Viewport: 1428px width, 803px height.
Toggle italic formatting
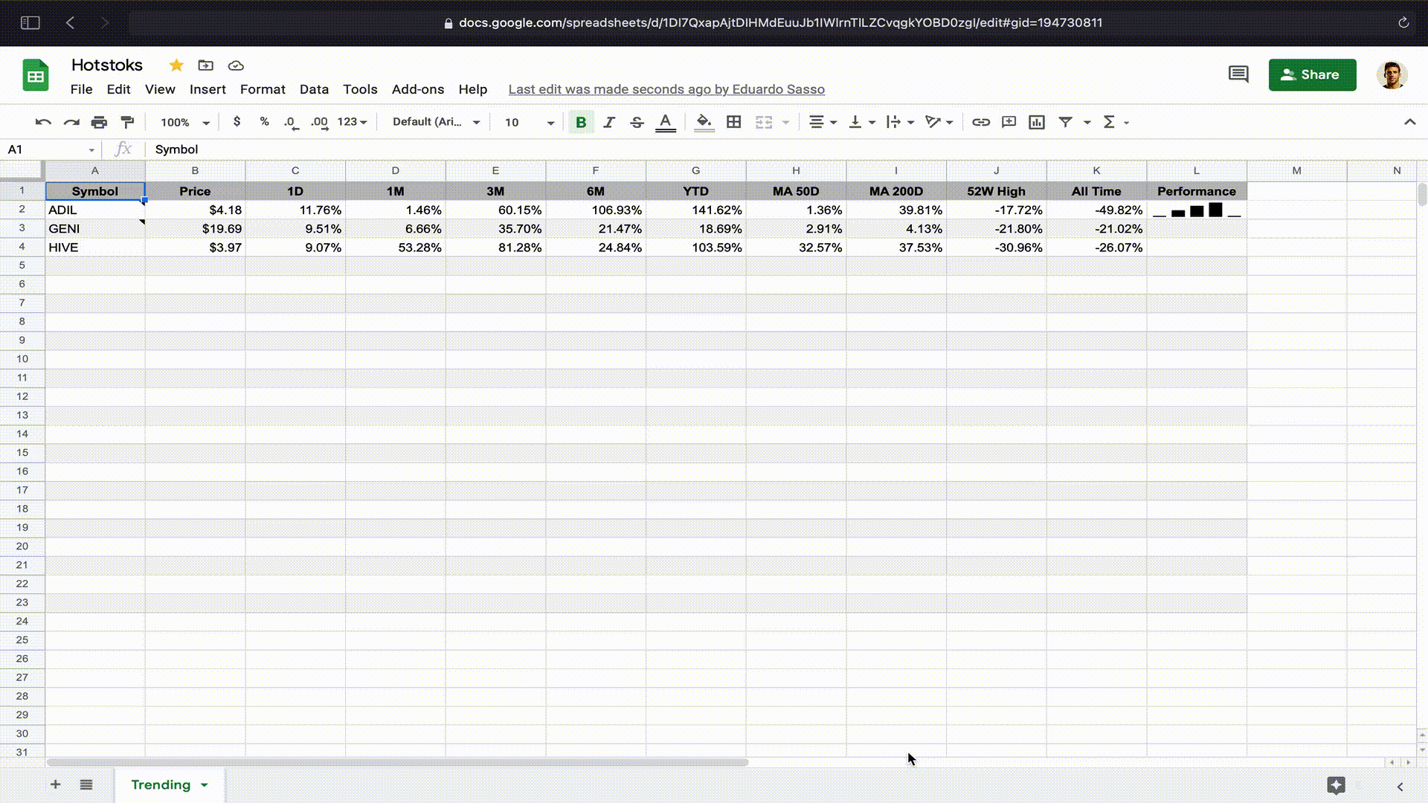coord(609,122)
